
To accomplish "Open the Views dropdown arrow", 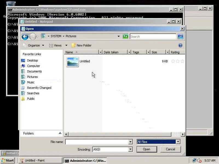I will click(x=66, y=45).
